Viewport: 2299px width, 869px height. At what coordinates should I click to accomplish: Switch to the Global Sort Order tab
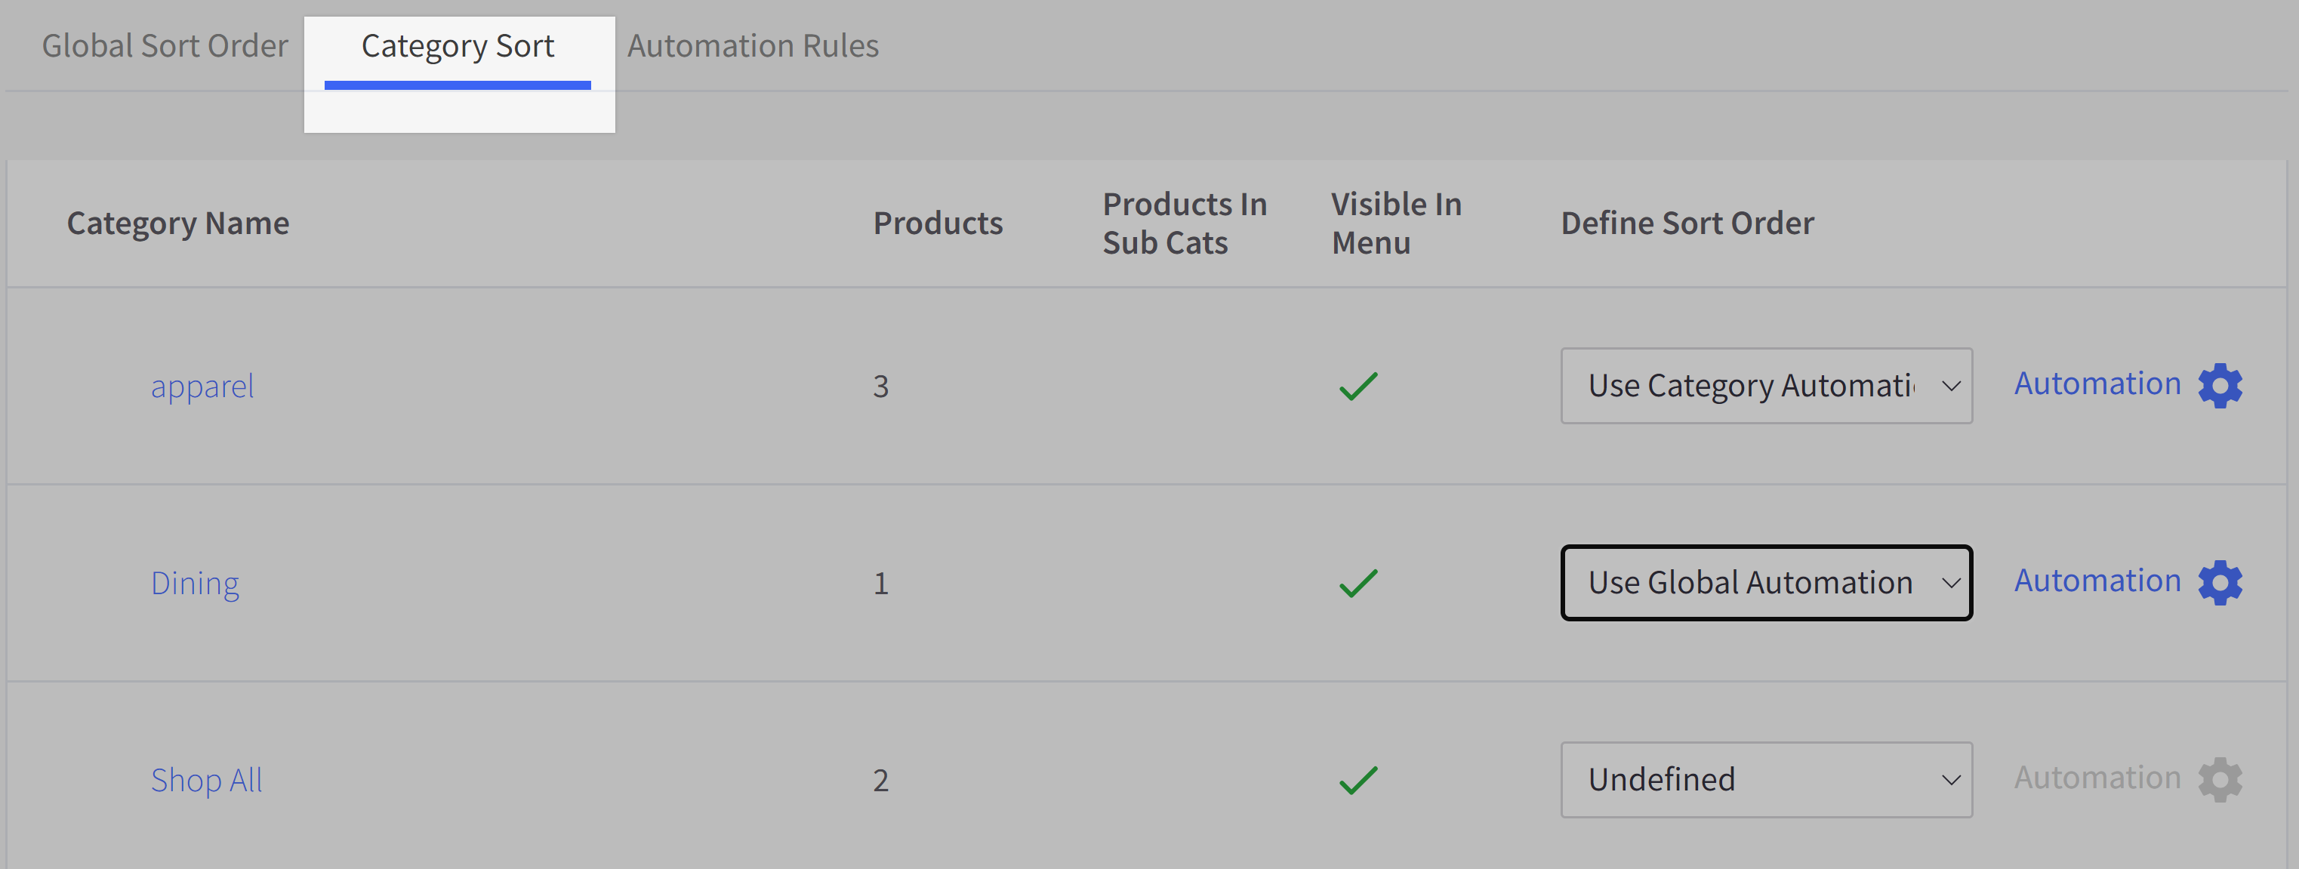(165, 44)
